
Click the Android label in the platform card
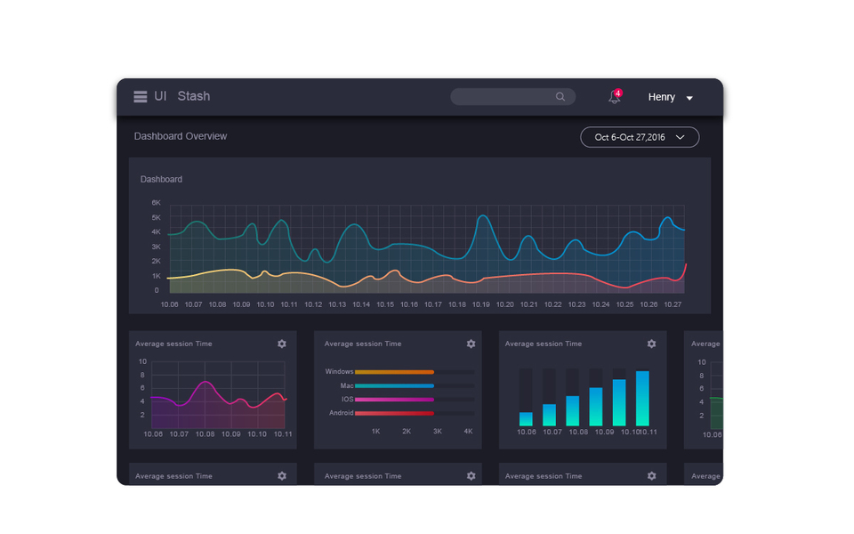click(x=341, y=413)
